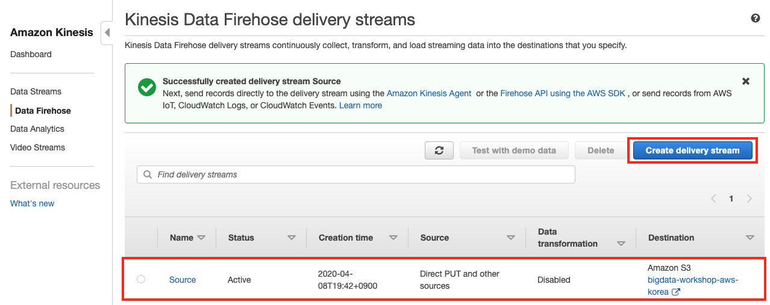The height and width of the screenshot is (305, 770).
Task: Click Test with demo data button
Action: (x=514, y=150)
